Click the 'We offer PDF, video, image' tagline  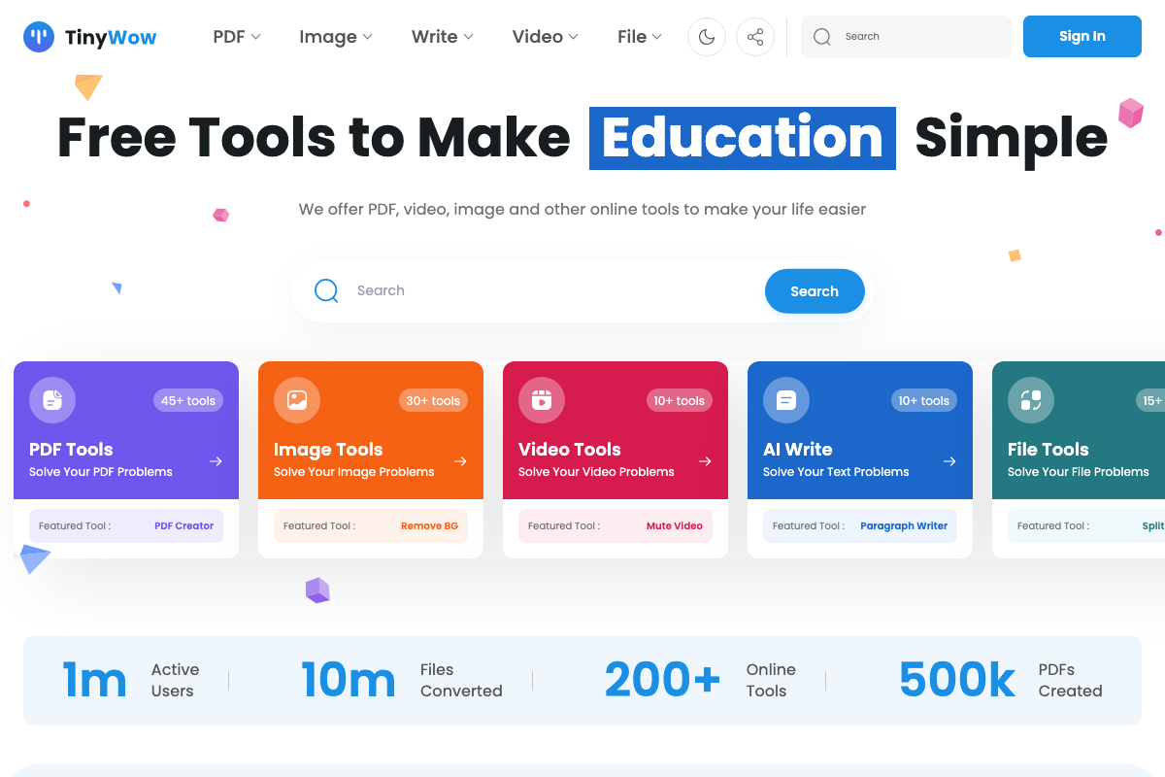tap(582, 209)
